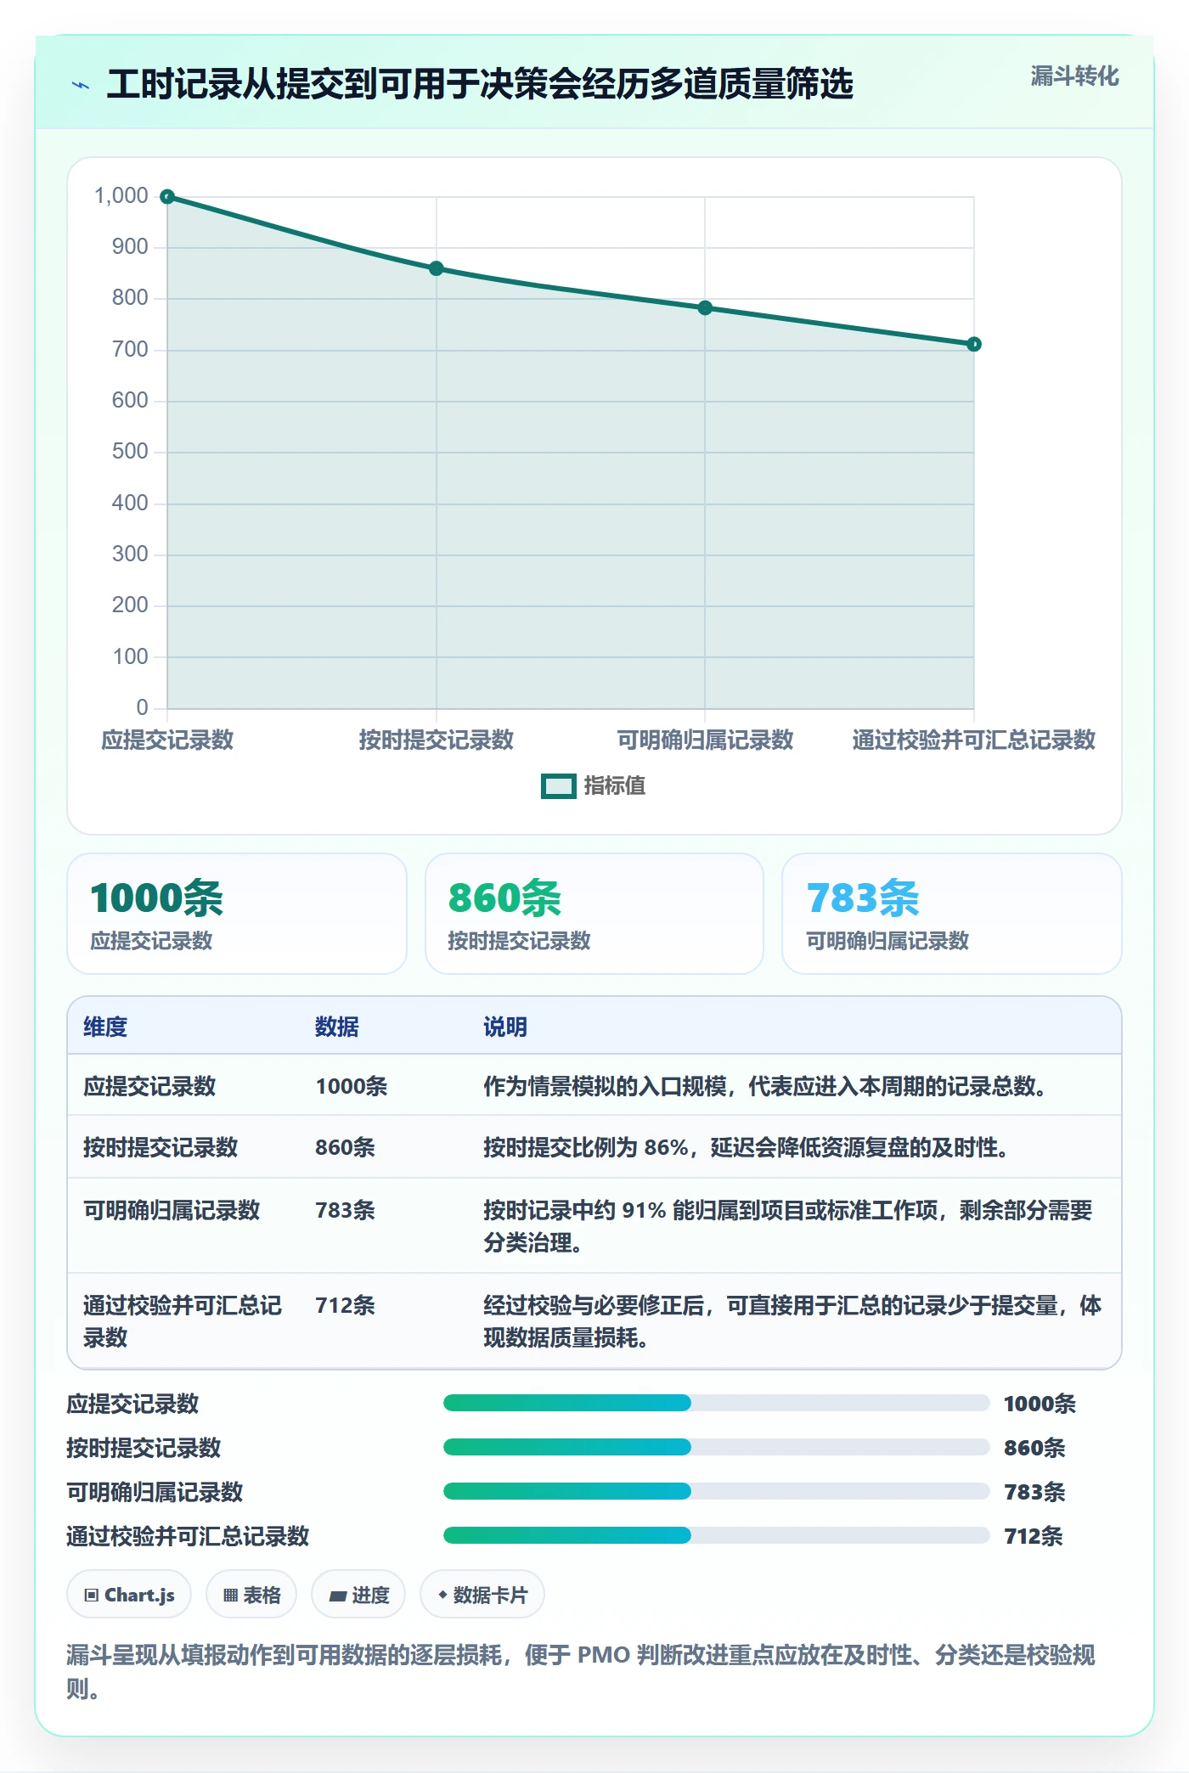Click table value 1000条
The image size is (1189, 1773).
tap(352, 1086)
